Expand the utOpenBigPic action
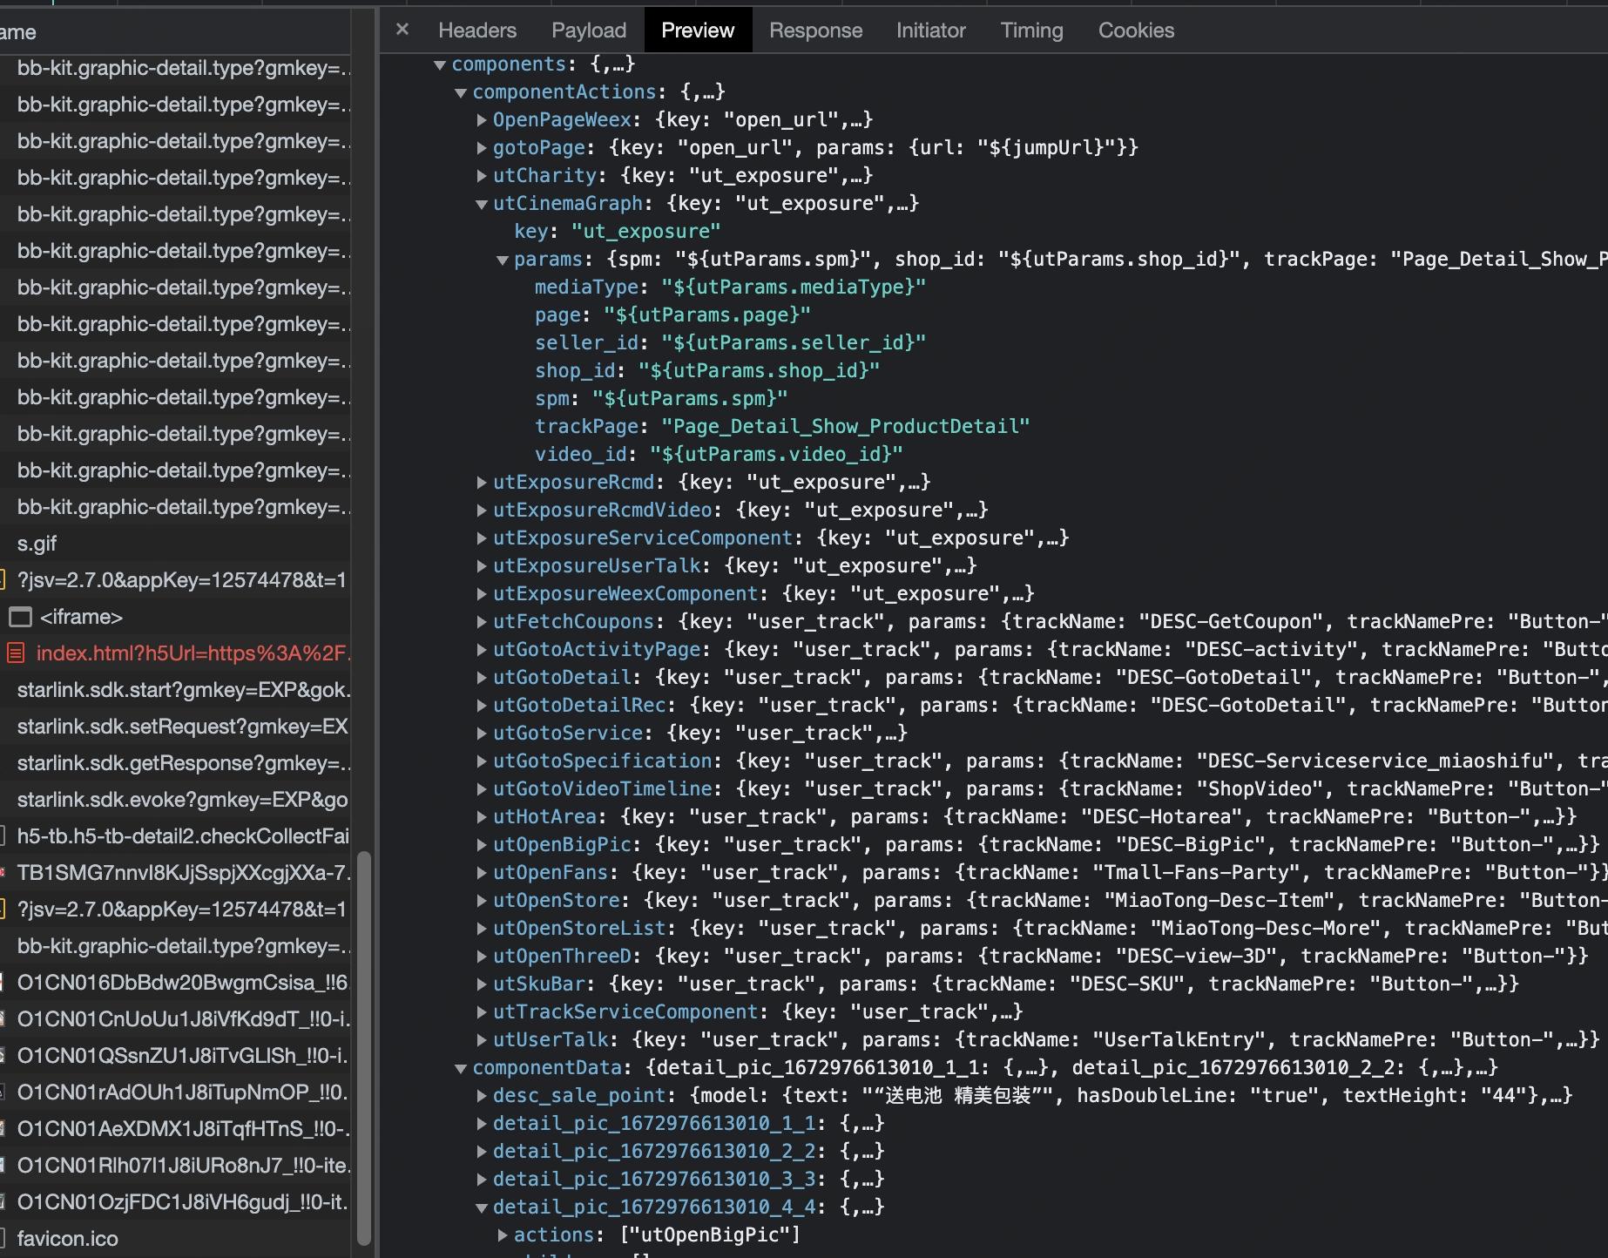The width and height of the screenshot is (1608, 1258). point(482,845)
